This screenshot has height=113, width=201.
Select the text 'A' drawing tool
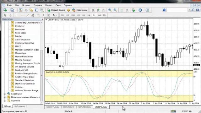(43, 15)
